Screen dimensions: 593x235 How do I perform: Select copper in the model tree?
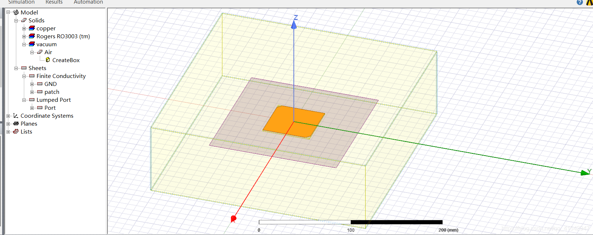[x=46, y=29]
